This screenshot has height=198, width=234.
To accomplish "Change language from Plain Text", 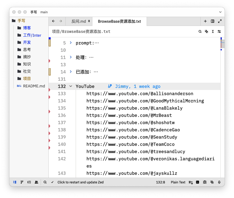I will pyautogui.click(x=178, y=182).
